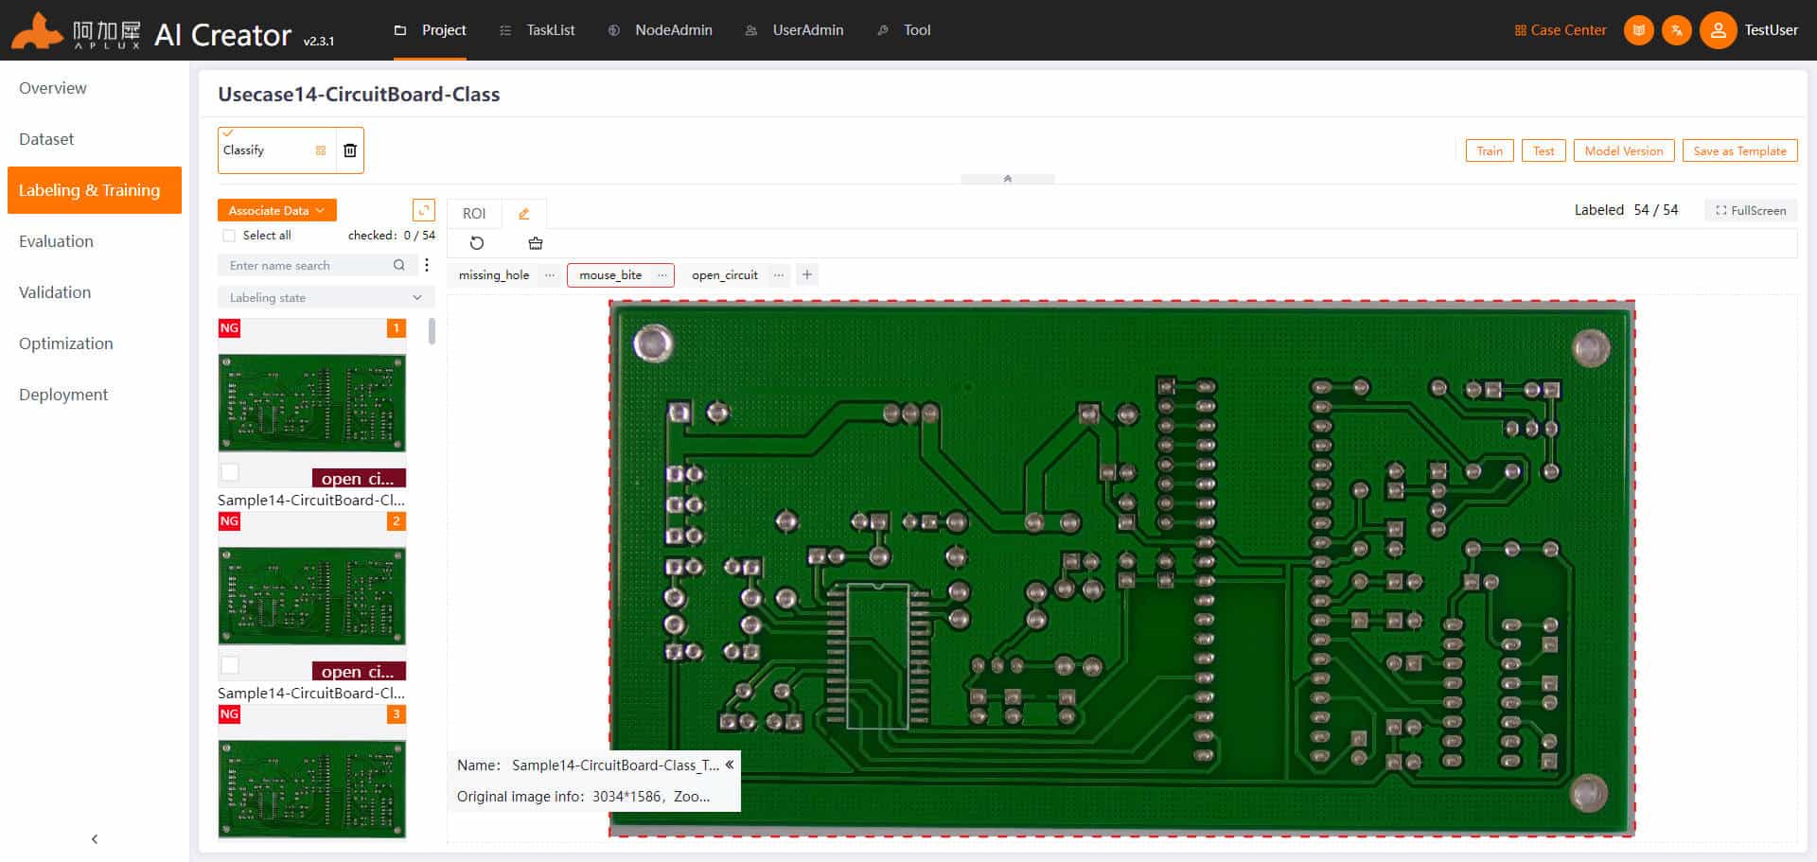Check the second sample's checkbox
Viewport: 1817px width, 862px height.
pyautogui.click(x=230, y=665)
